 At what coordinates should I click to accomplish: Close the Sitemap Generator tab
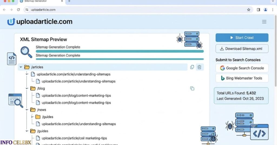pos(62,1)
